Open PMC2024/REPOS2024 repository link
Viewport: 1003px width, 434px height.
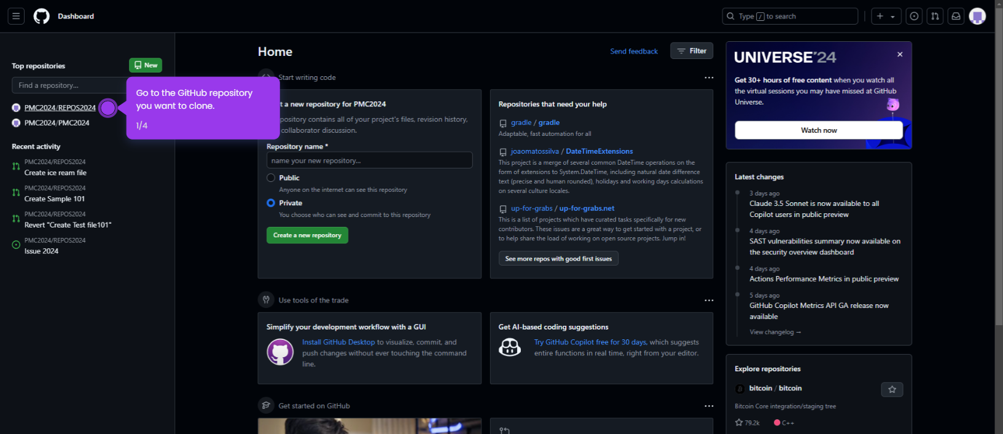click(x=60, y=108)
